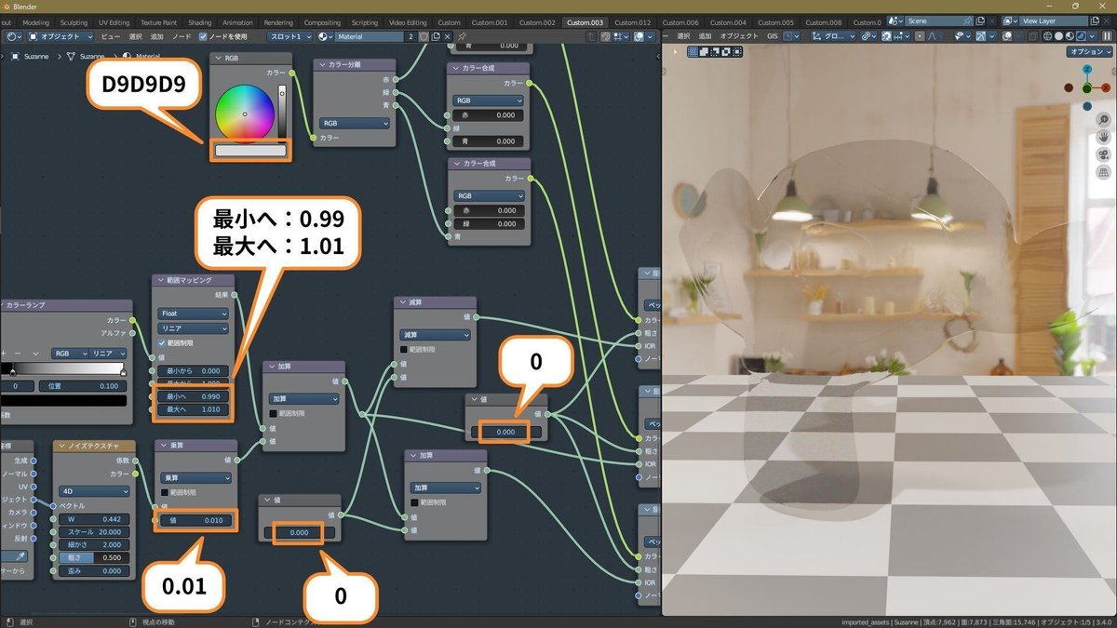Select wireframe viewport shading mode
Image resolution: width=1117 pixels, height=628 pixels.
click(1048, 36)
